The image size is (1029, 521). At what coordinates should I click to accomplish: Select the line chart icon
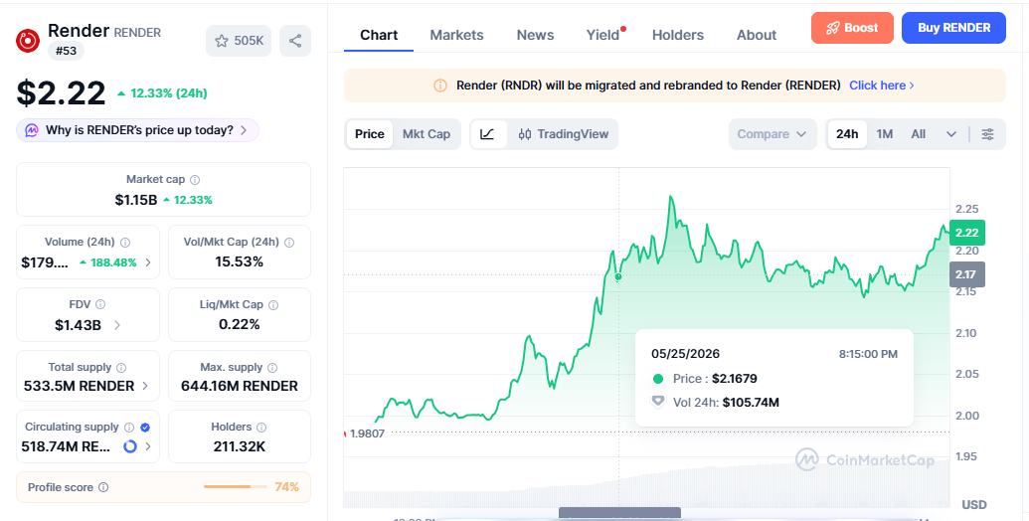[487, 134]
